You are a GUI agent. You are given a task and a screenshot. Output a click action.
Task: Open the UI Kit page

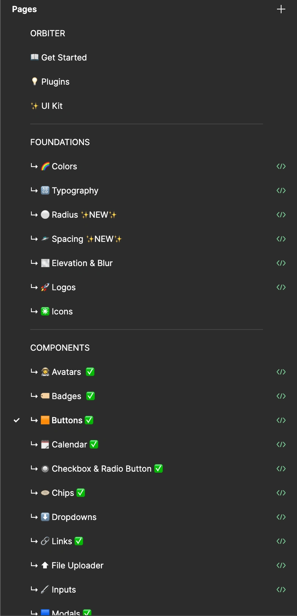[x=52, y=106]
